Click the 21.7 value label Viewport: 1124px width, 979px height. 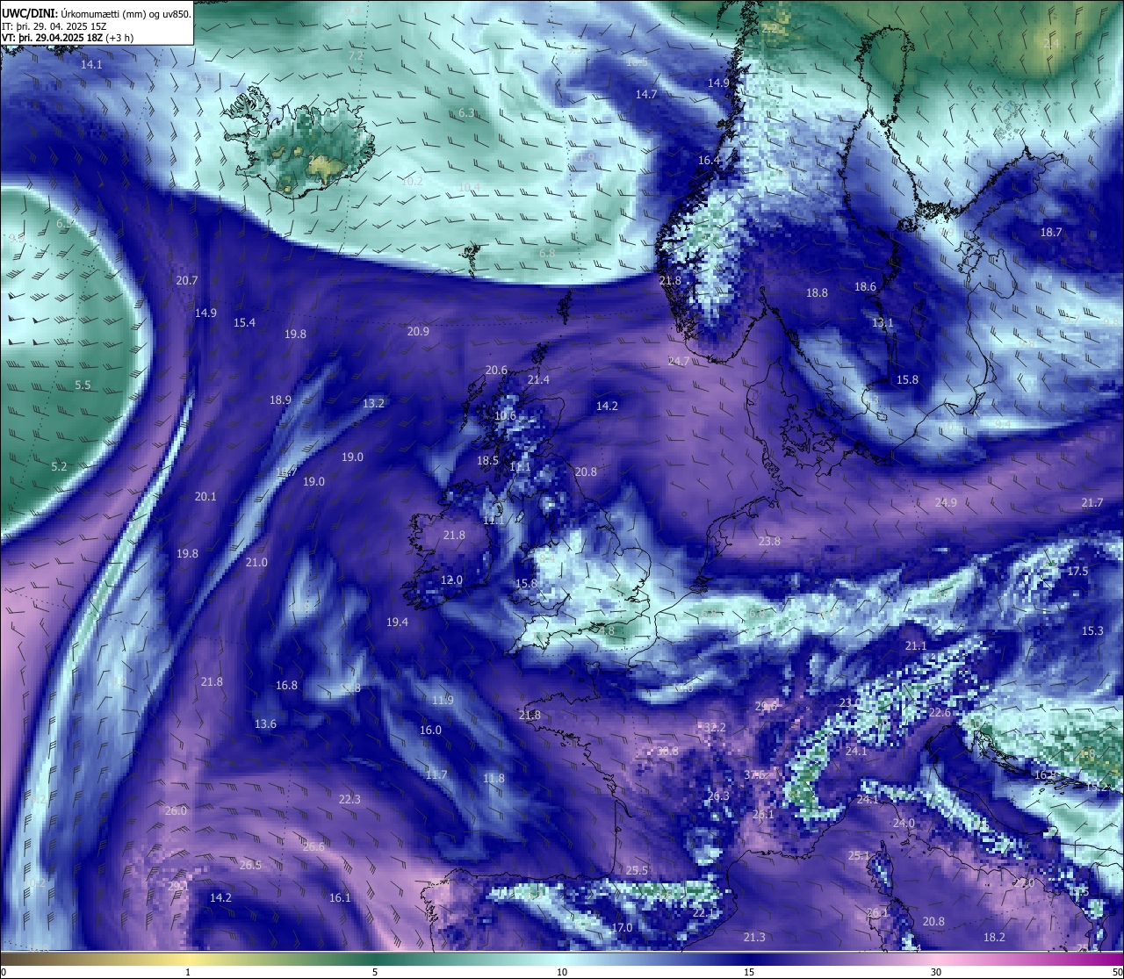pos(1092,503)
